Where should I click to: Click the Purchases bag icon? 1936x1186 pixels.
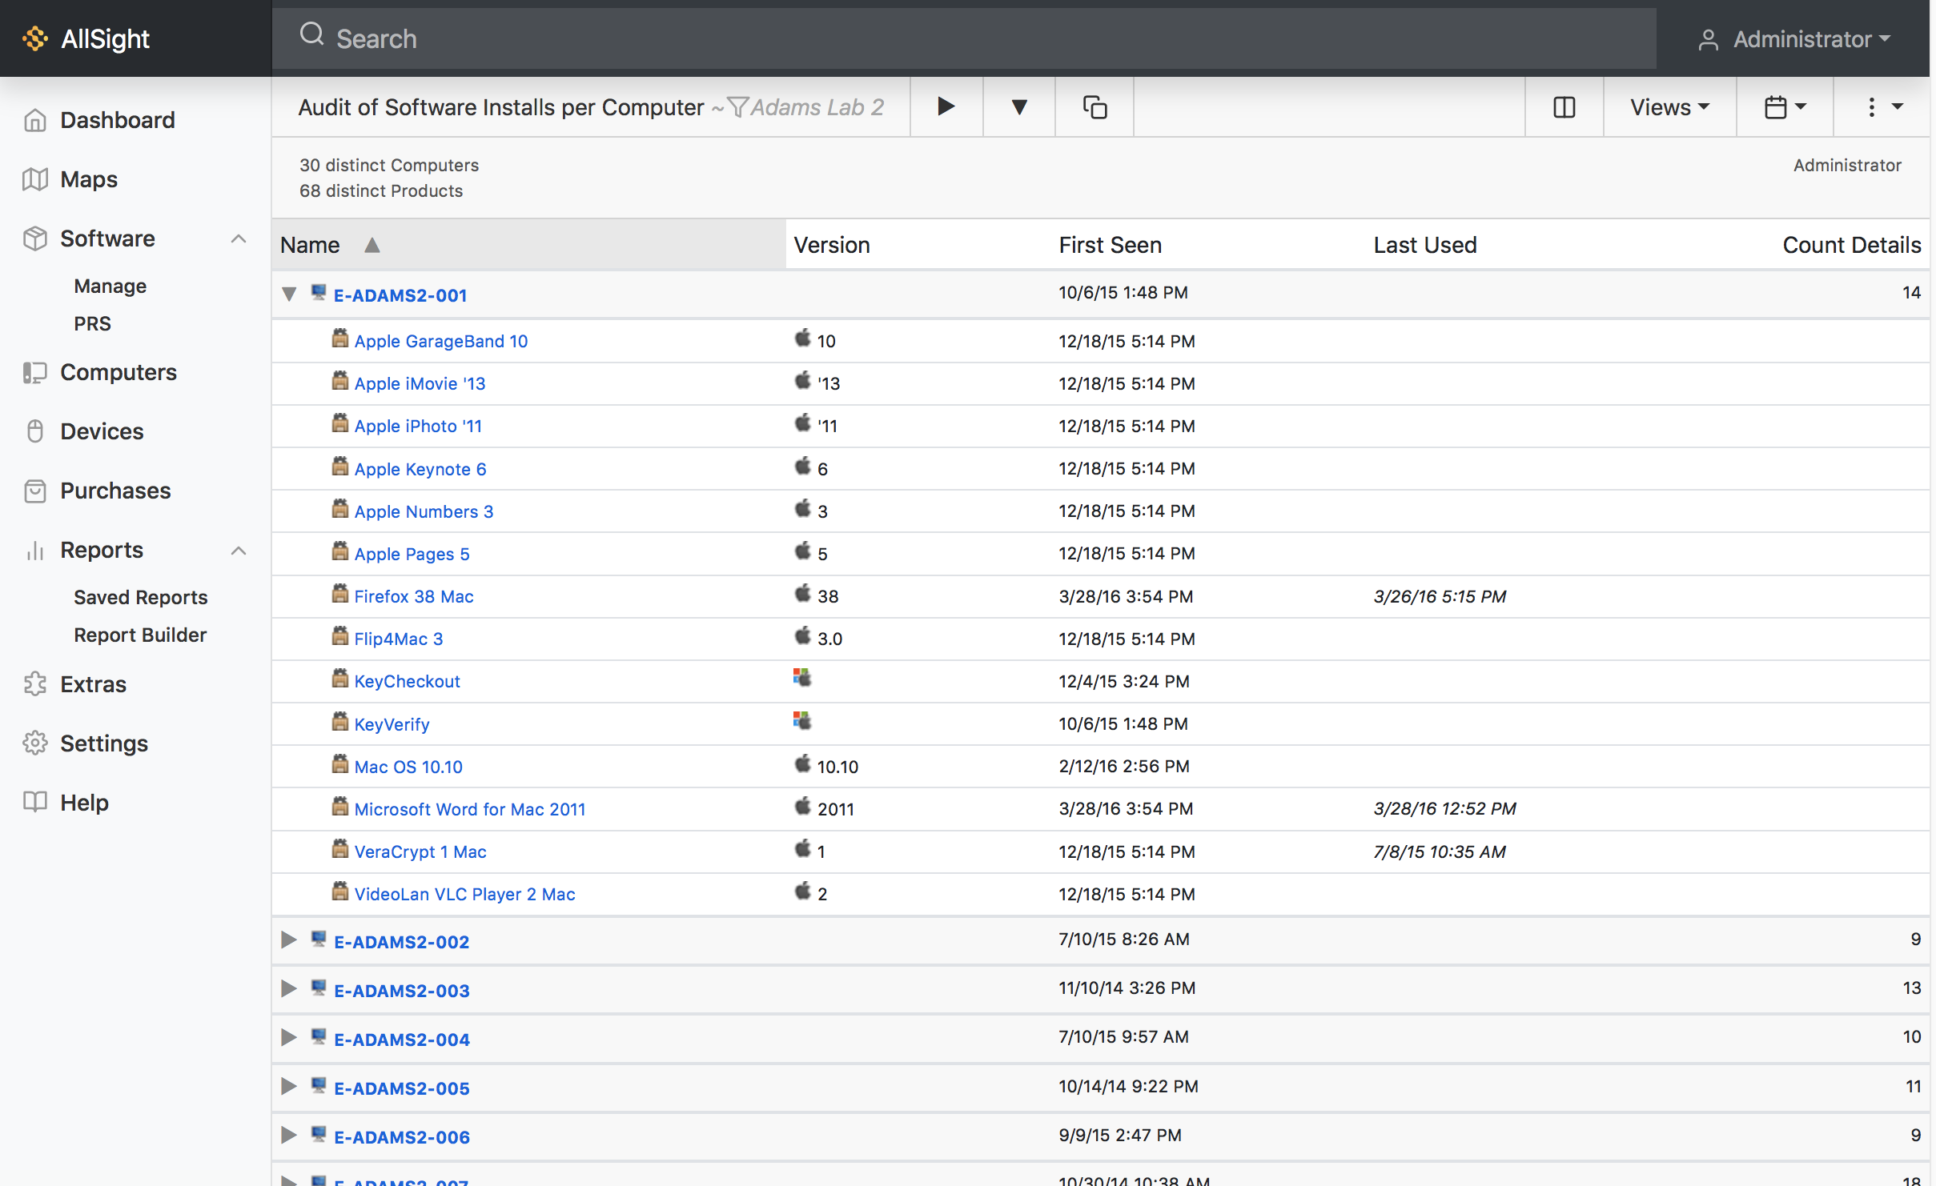35,491
